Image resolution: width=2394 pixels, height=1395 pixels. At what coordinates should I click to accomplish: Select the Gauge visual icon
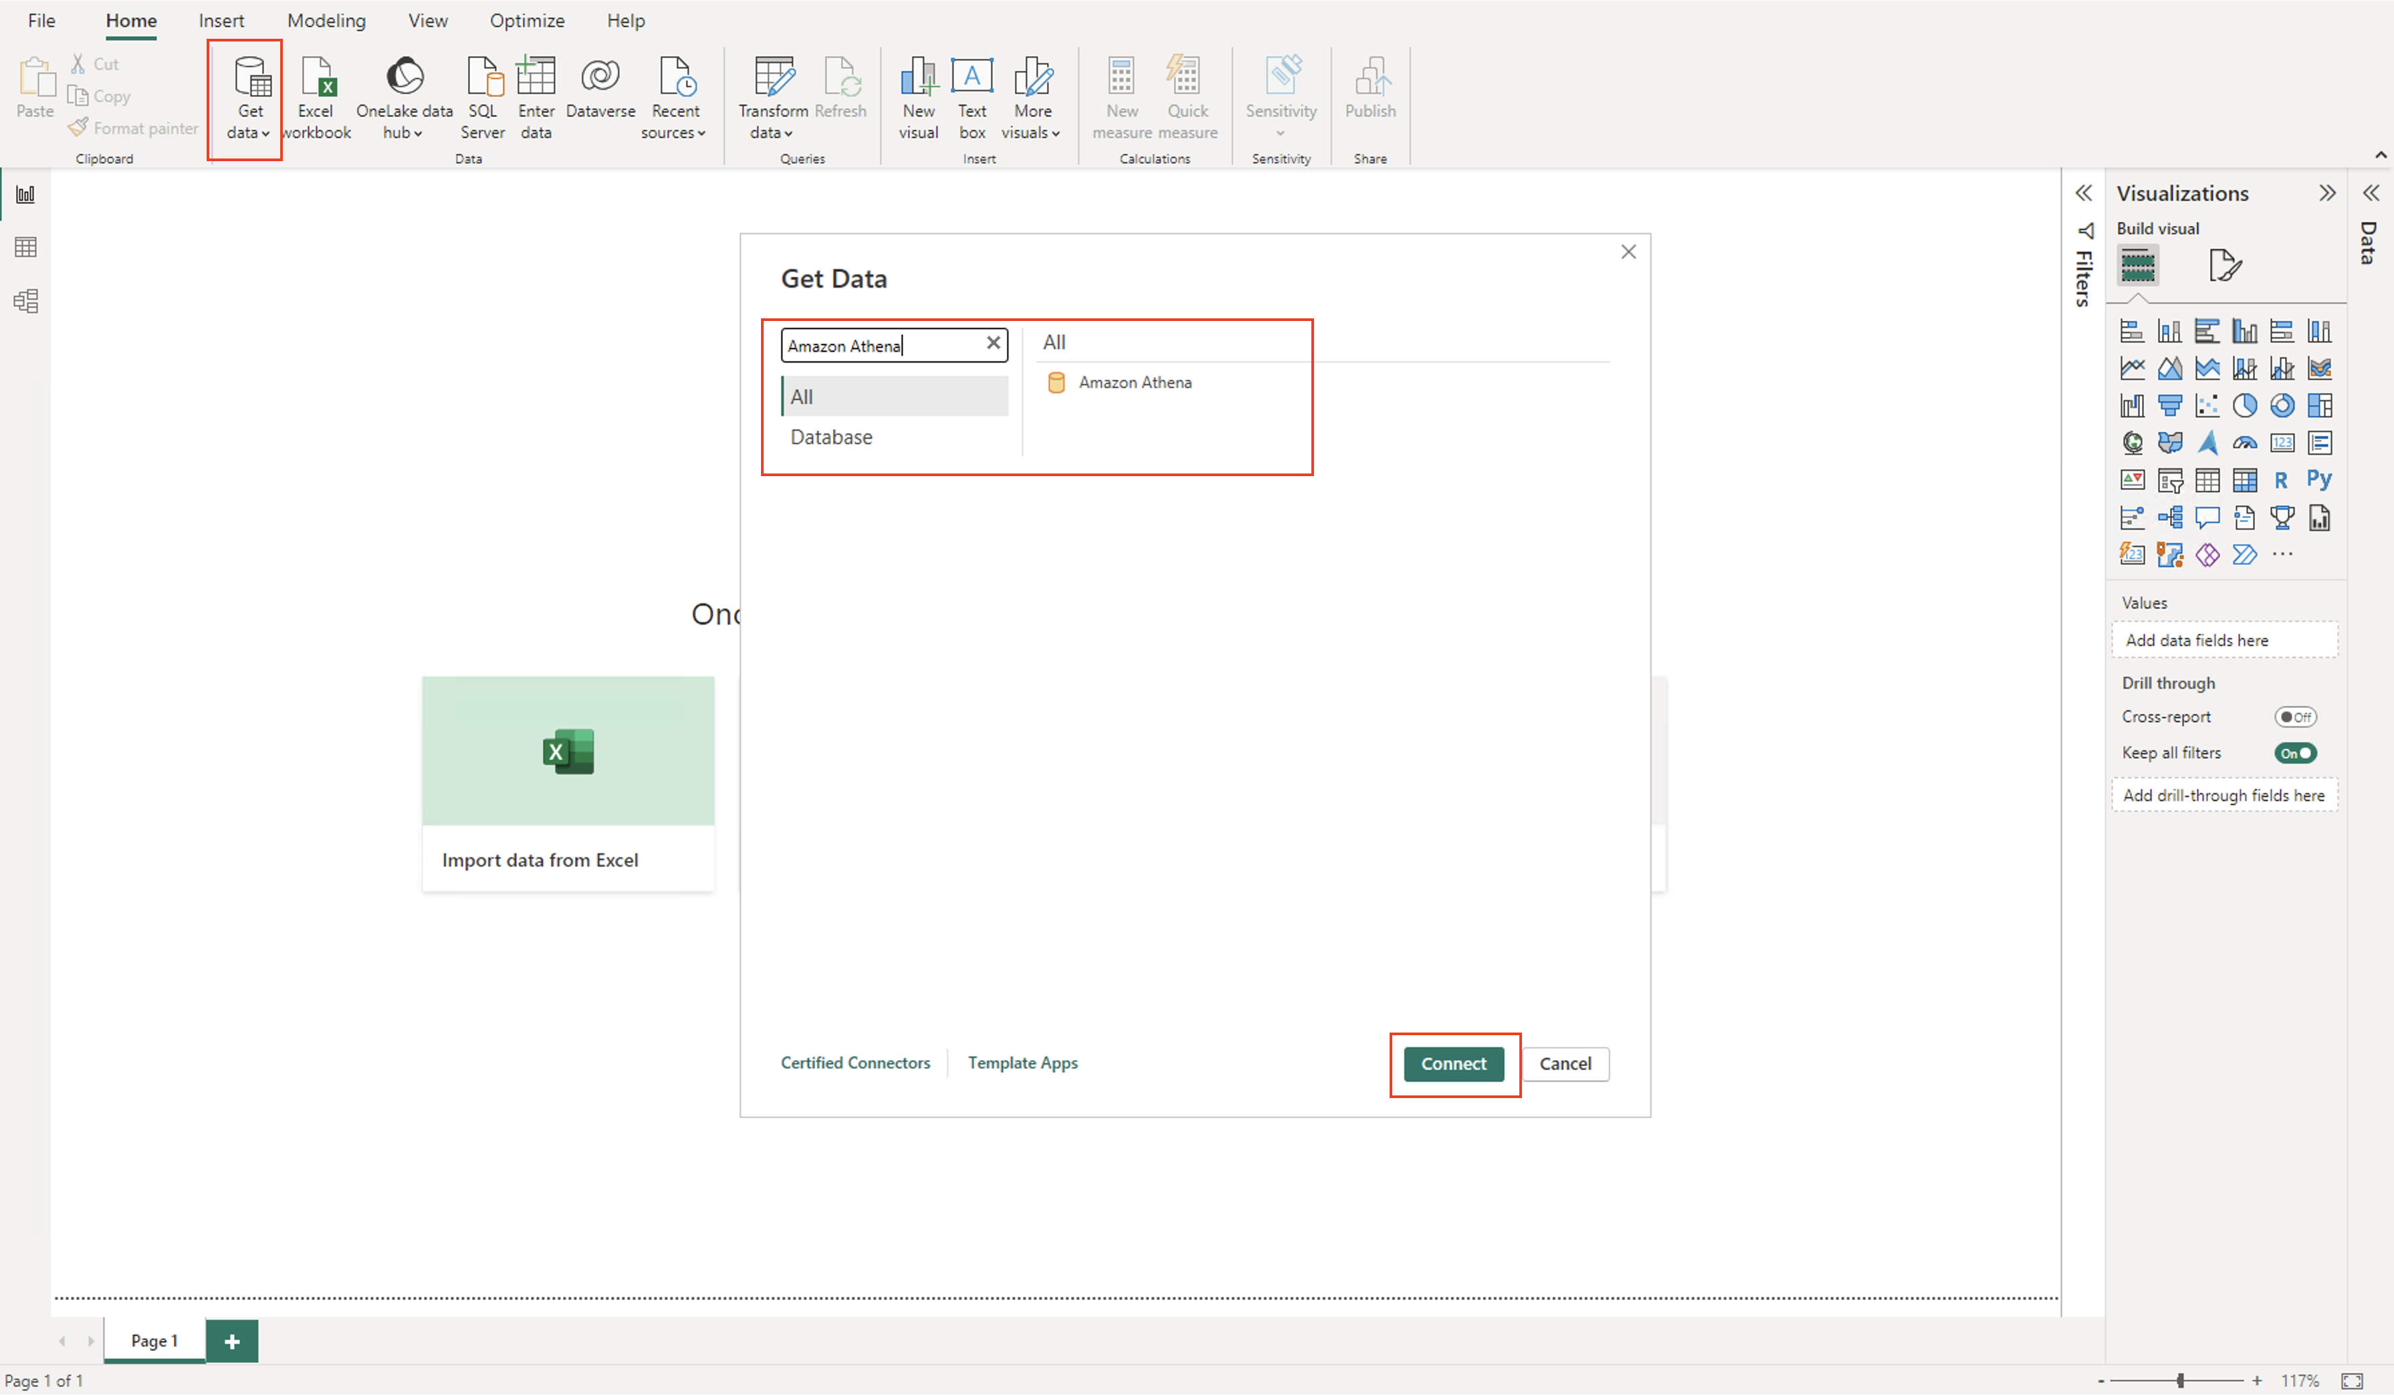pos(2244,443)
